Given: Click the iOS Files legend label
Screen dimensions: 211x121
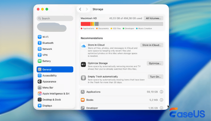Looking at the screenshot, I should click(x=117, y=28).
